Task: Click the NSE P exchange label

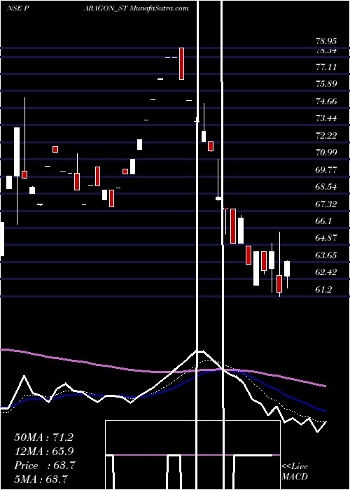Action: [x=18, y=8]
